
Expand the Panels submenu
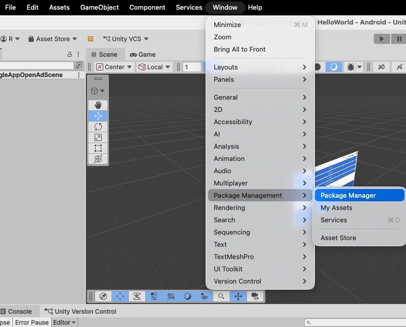click(260, 79)
